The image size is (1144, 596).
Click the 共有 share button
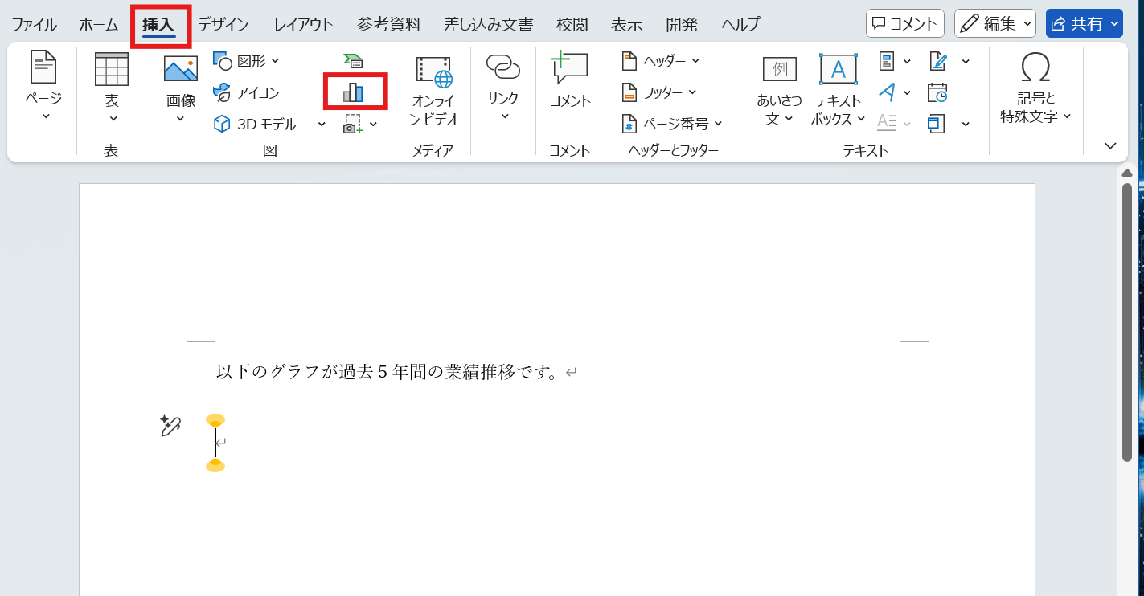pos(1084,22)
